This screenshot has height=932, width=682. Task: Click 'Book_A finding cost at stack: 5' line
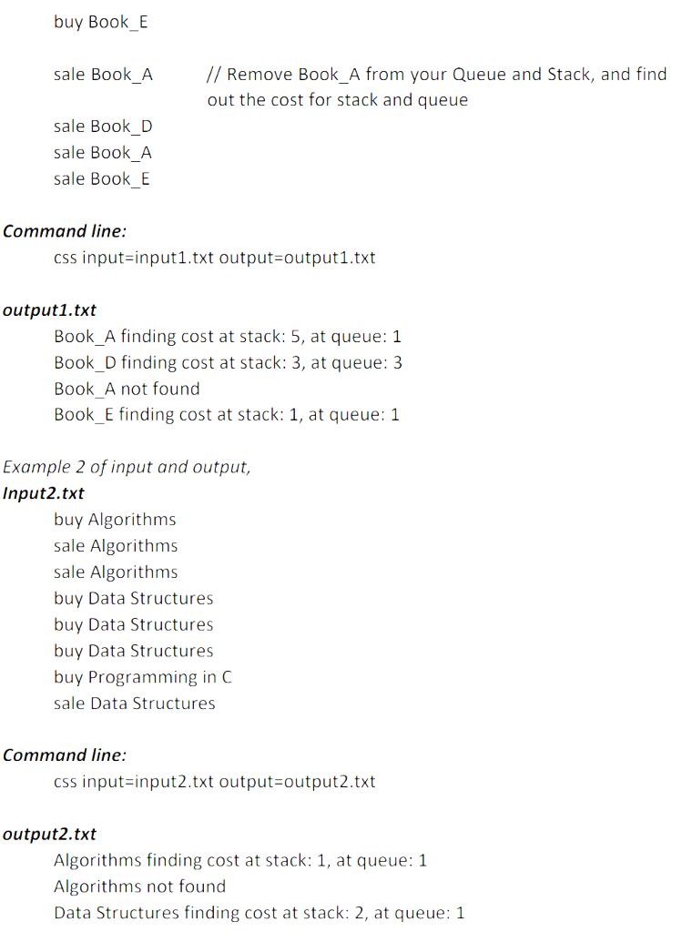228,337
